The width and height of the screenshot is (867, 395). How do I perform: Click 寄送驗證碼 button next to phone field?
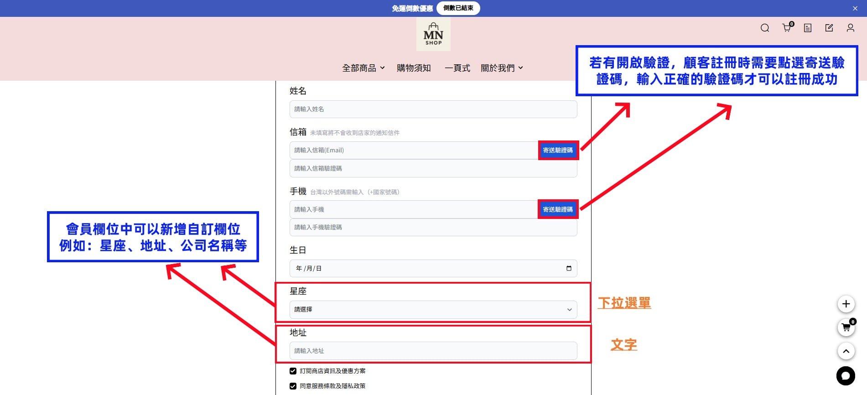[x=558, y=209]
